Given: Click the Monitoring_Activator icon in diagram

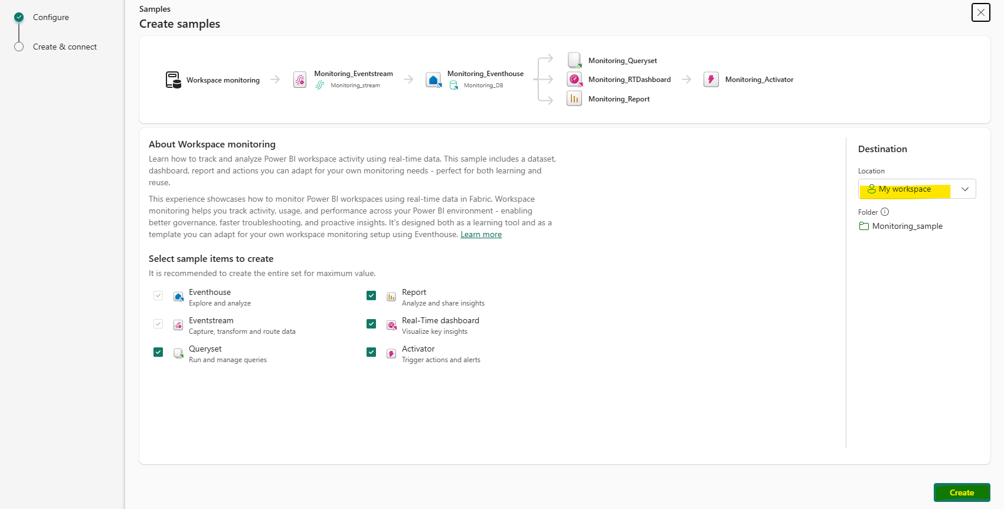Looking at the screenshot, I should pyautogui.click(x=711, y=79).
